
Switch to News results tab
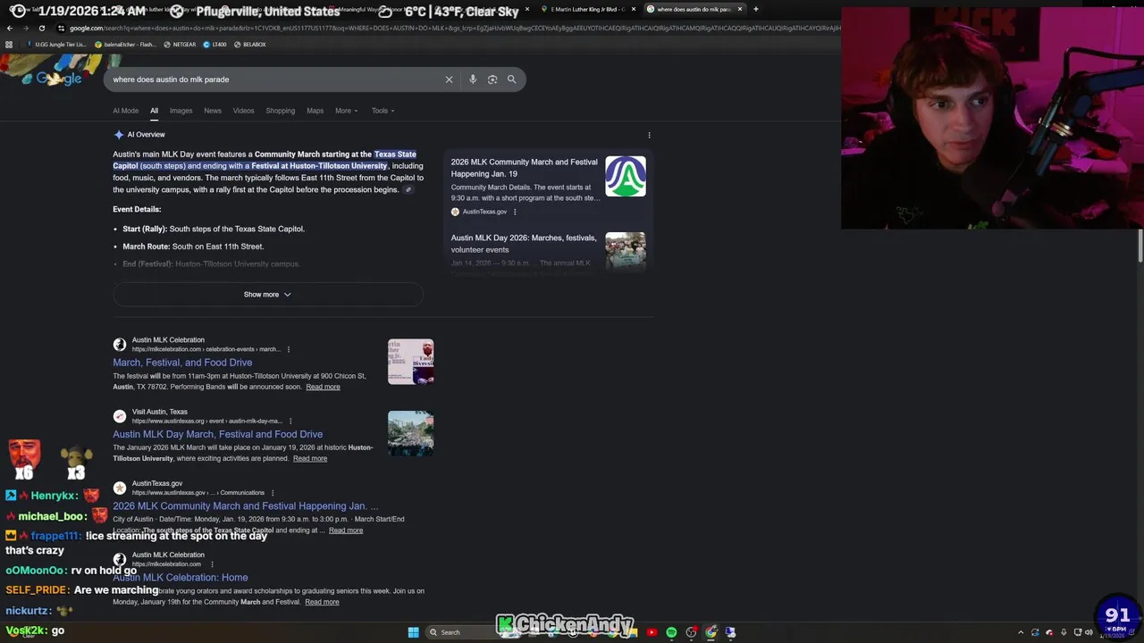tap(213, 111)
